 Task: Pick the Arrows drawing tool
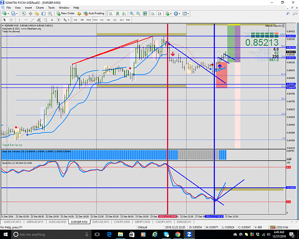point(65,20)
